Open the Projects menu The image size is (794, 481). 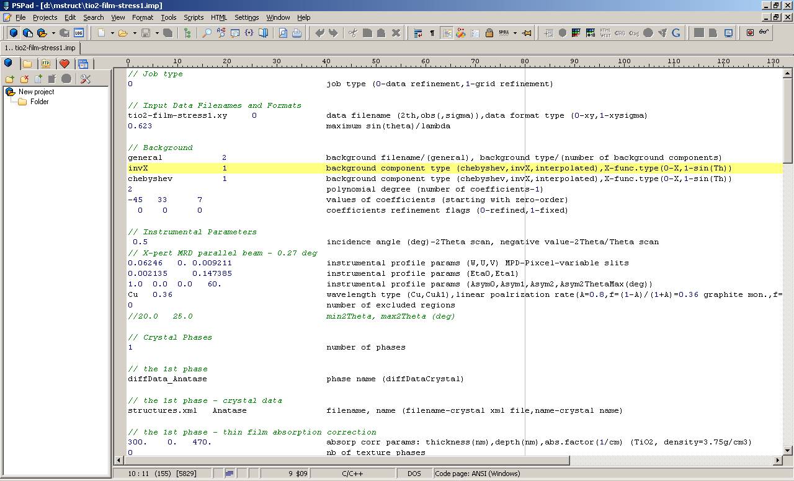(x=45, y=17)
